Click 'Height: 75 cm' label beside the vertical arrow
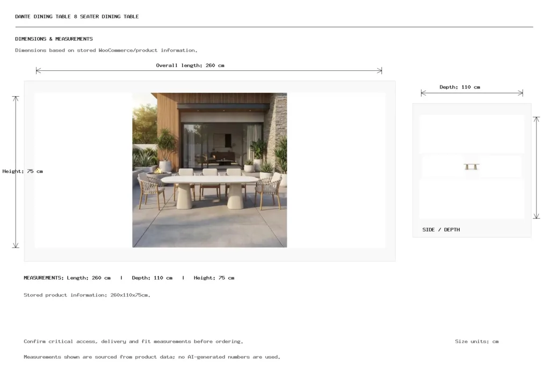This screenshot has width=550, height=385. click(x=23, y=171)
